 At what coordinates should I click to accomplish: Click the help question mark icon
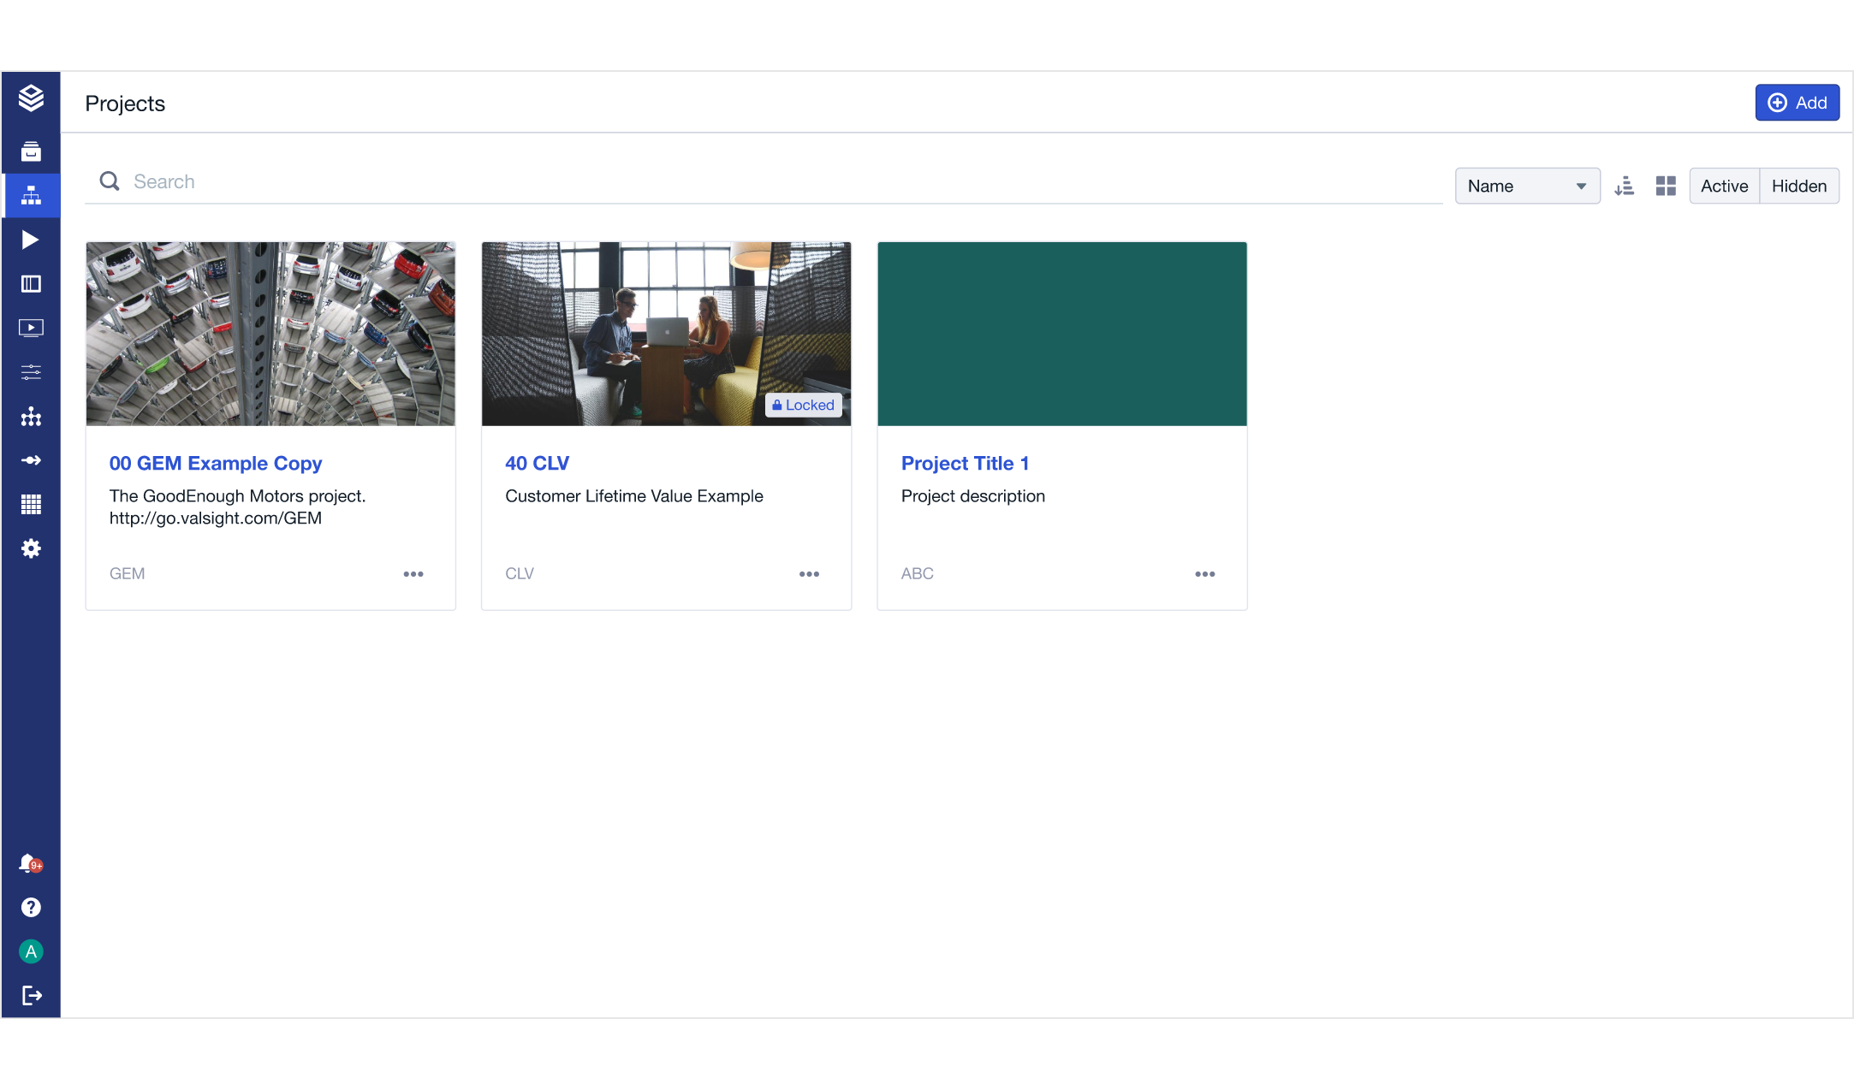pos(31,907)
